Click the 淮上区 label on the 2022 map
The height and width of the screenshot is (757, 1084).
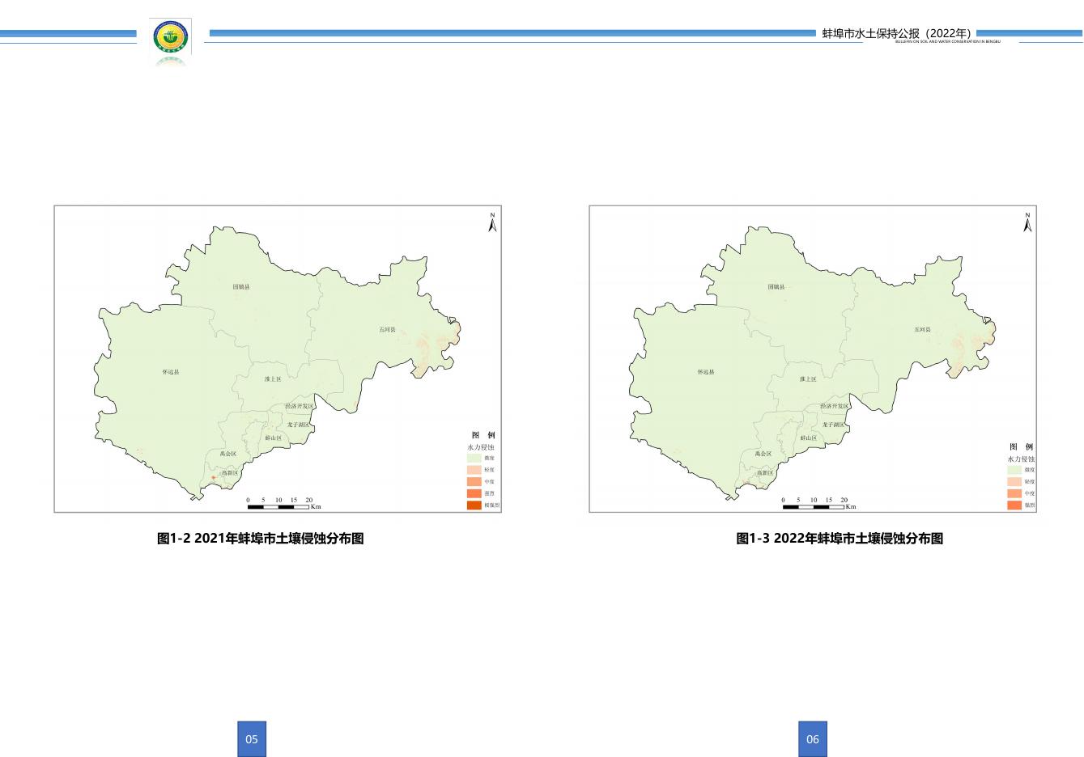(808, 378)
